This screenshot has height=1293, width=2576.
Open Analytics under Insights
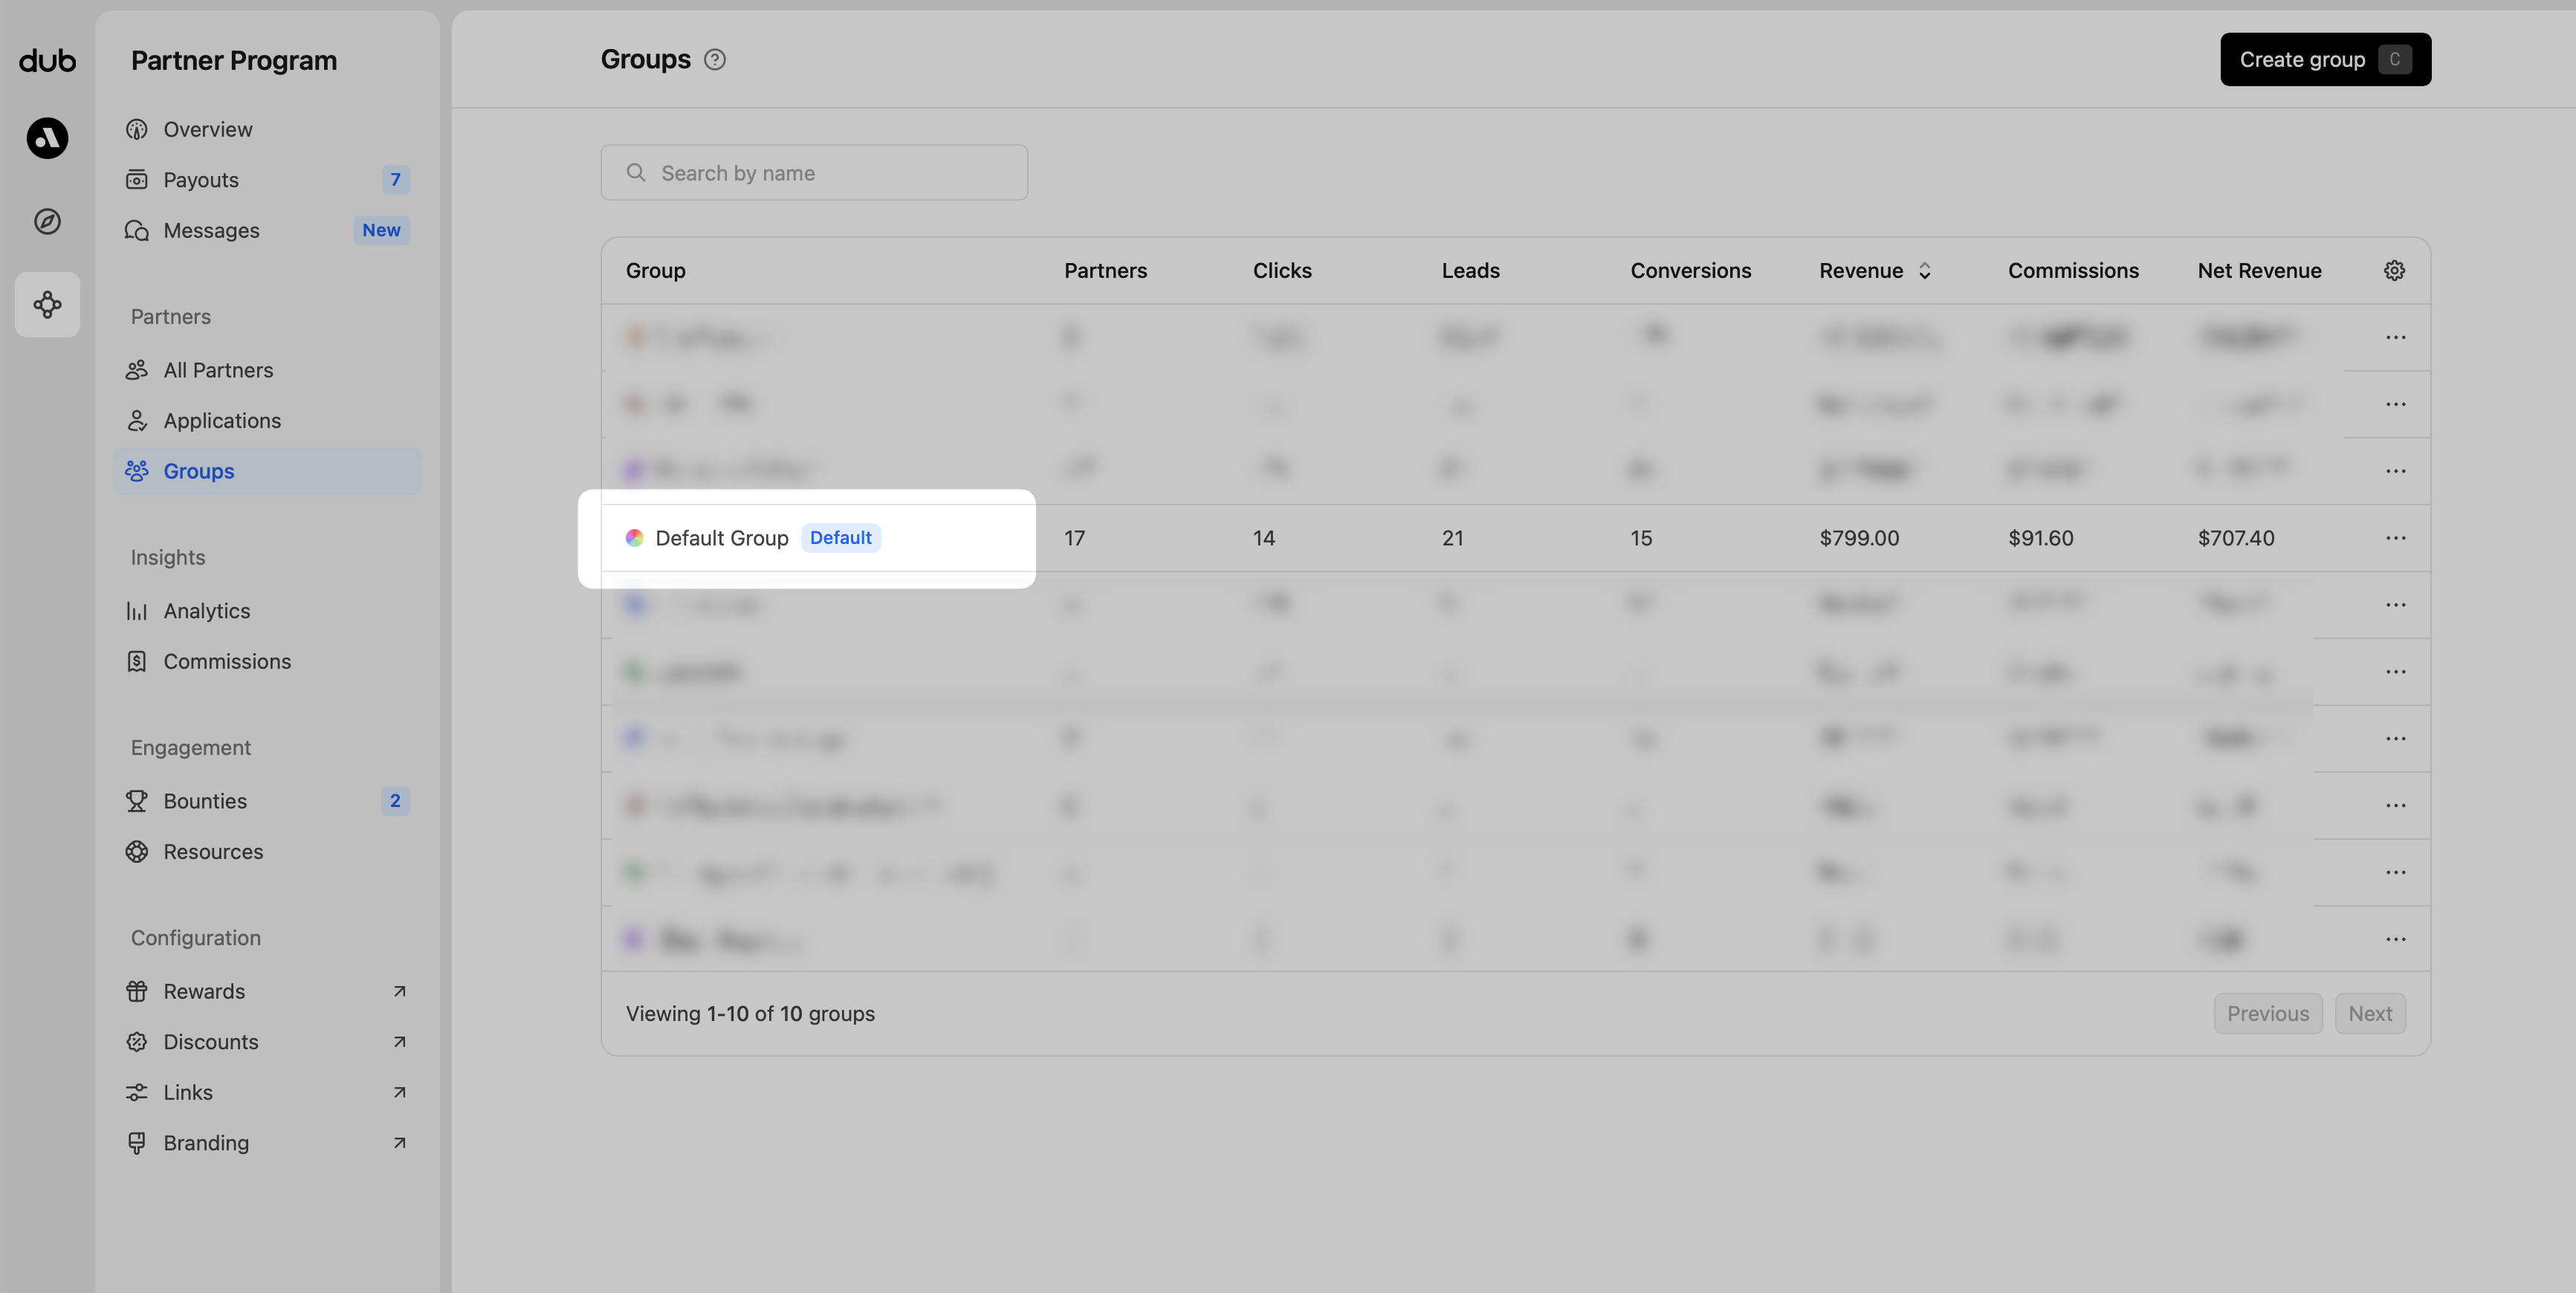[x=206, y=611]
